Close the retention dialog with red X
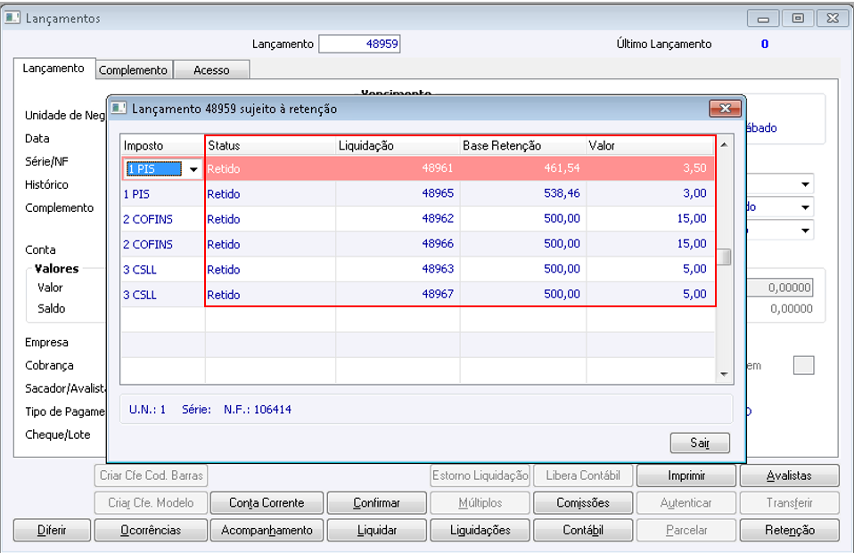The width and height of the screenshot is (854, 553). tap(726, 109)
